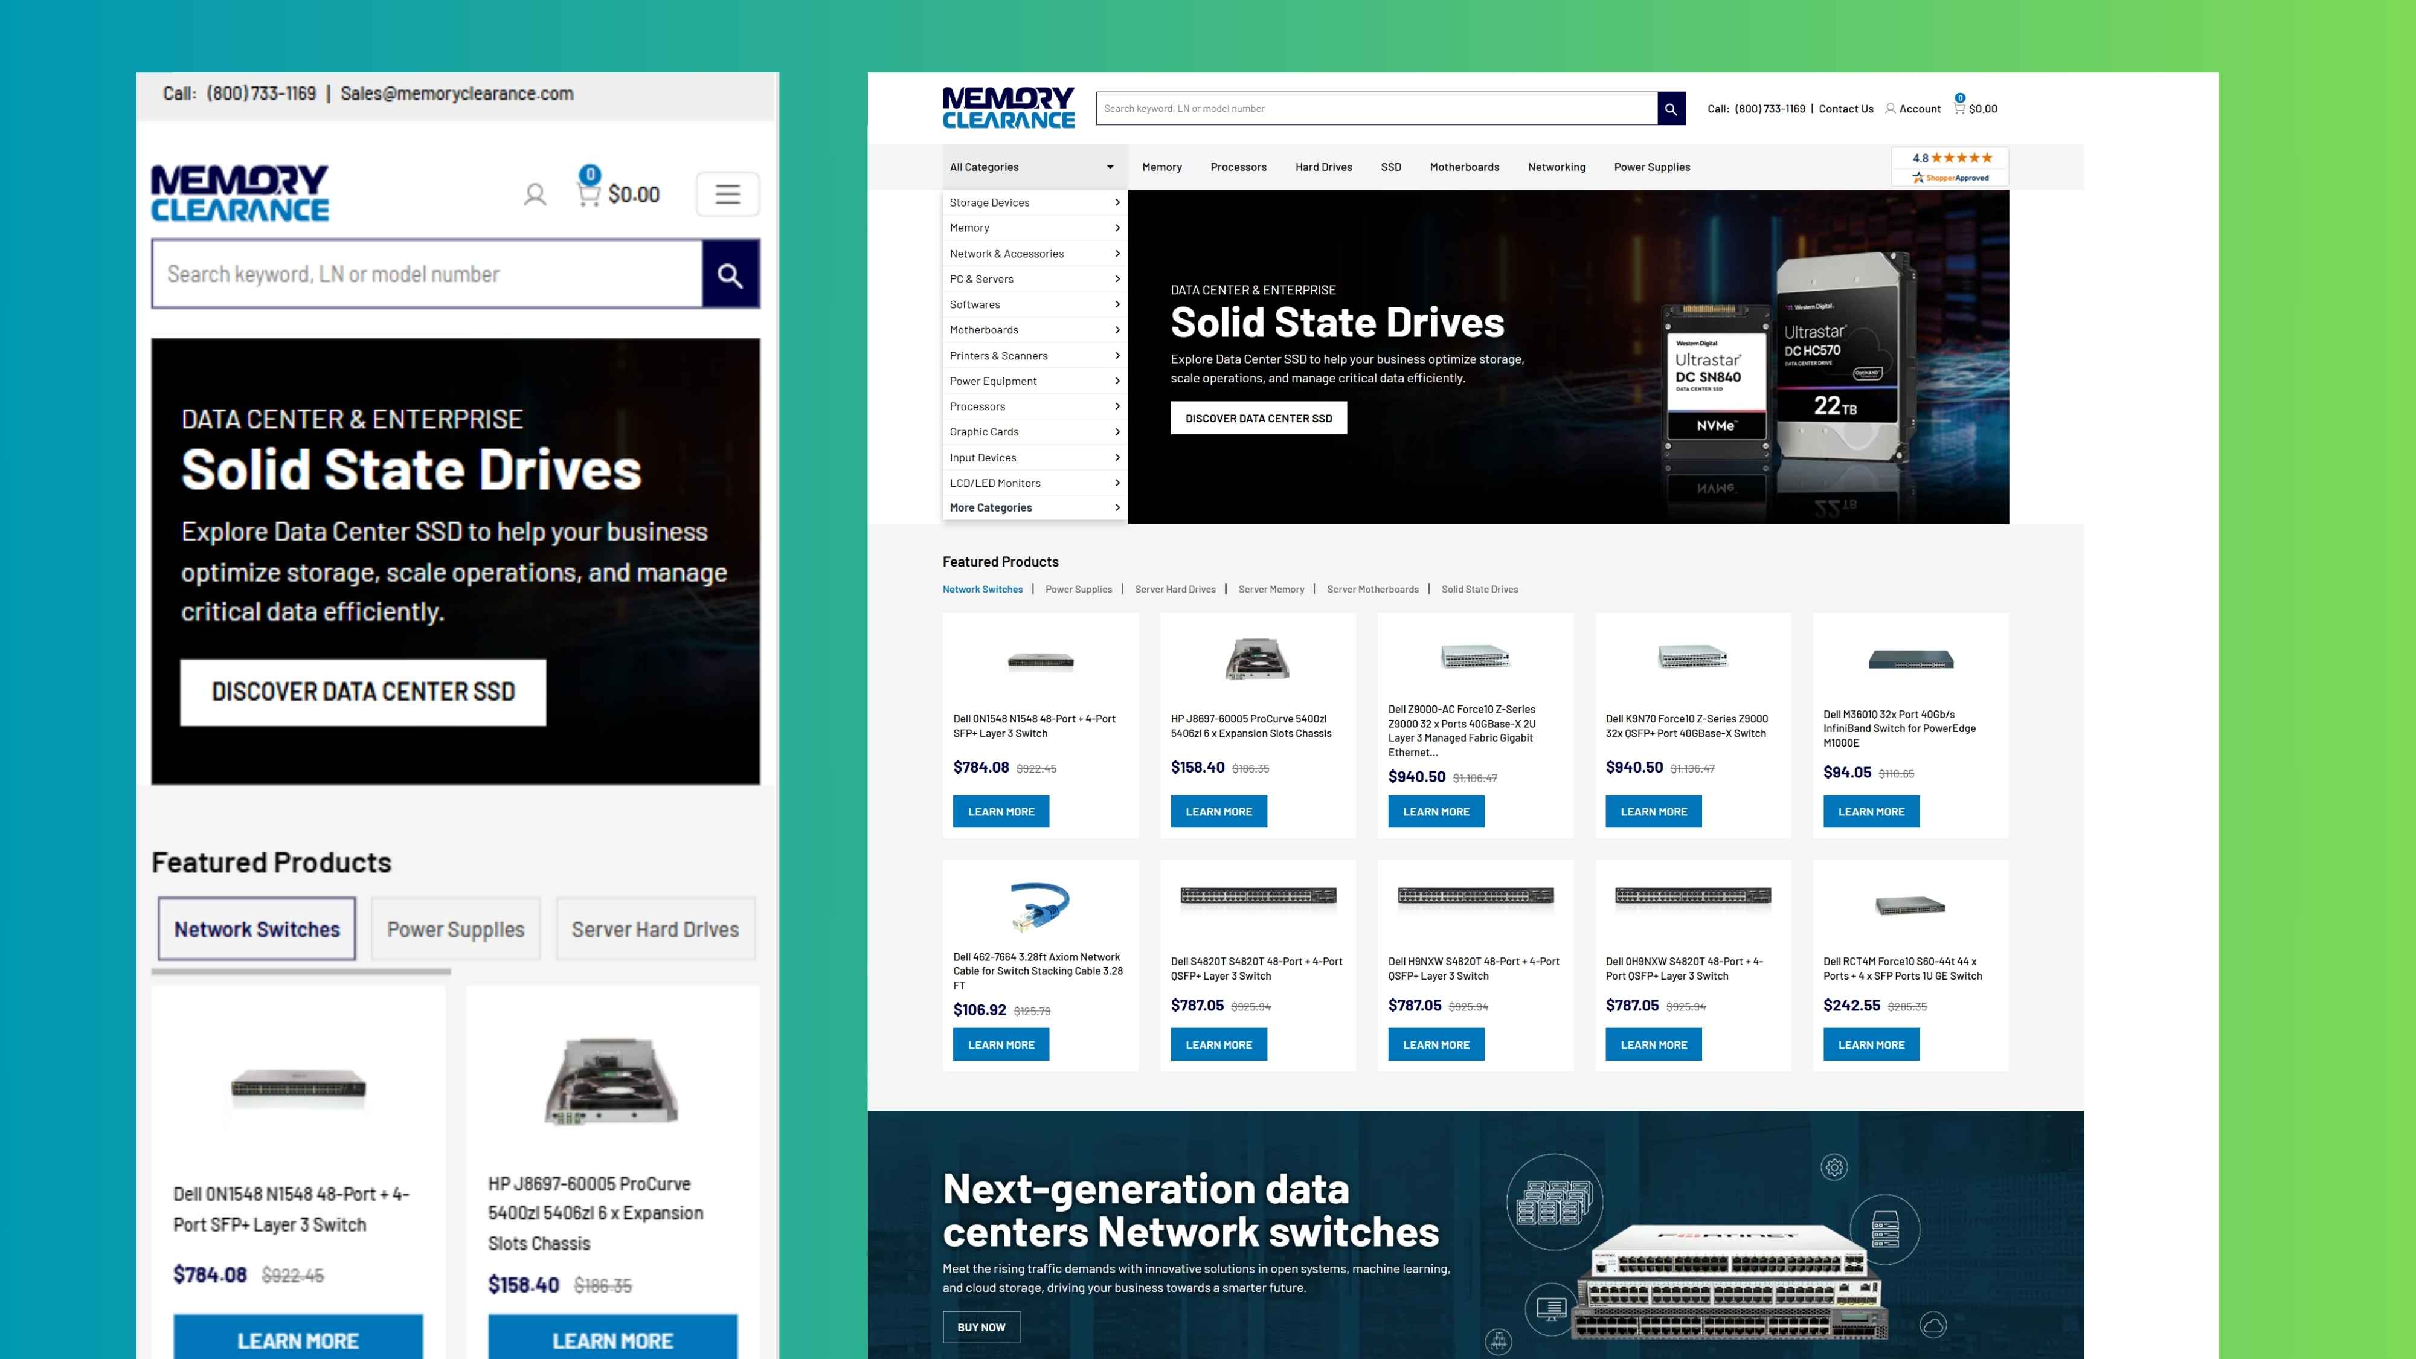Click mobile Discover Data Center SSD button
Viewport: 2416px width, 1359px height.
[363, 692]
